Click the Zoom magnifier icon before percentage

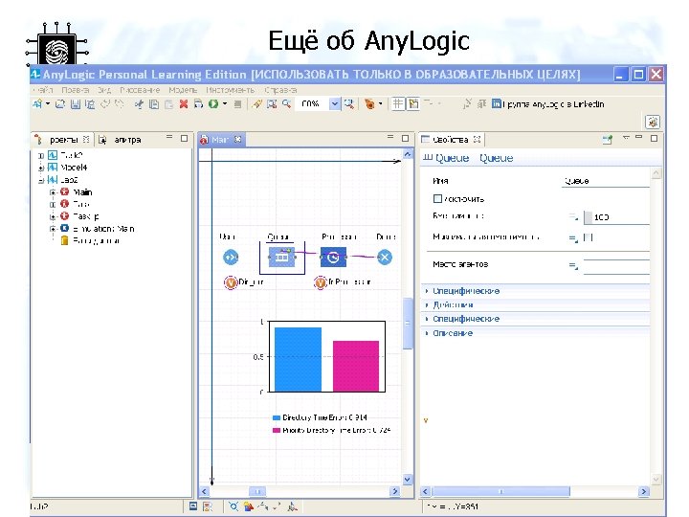286,104
